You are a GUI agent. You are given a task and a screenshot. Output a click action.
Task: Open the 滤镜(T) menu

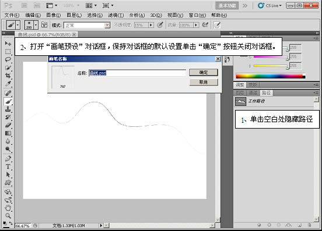pyautogui.click(x=116, y=15)
